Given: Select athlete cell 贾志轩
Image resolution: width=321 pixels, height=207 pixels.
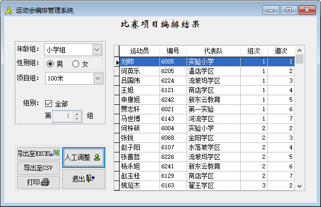Looking at the screenshot, I should coord(139,109).
